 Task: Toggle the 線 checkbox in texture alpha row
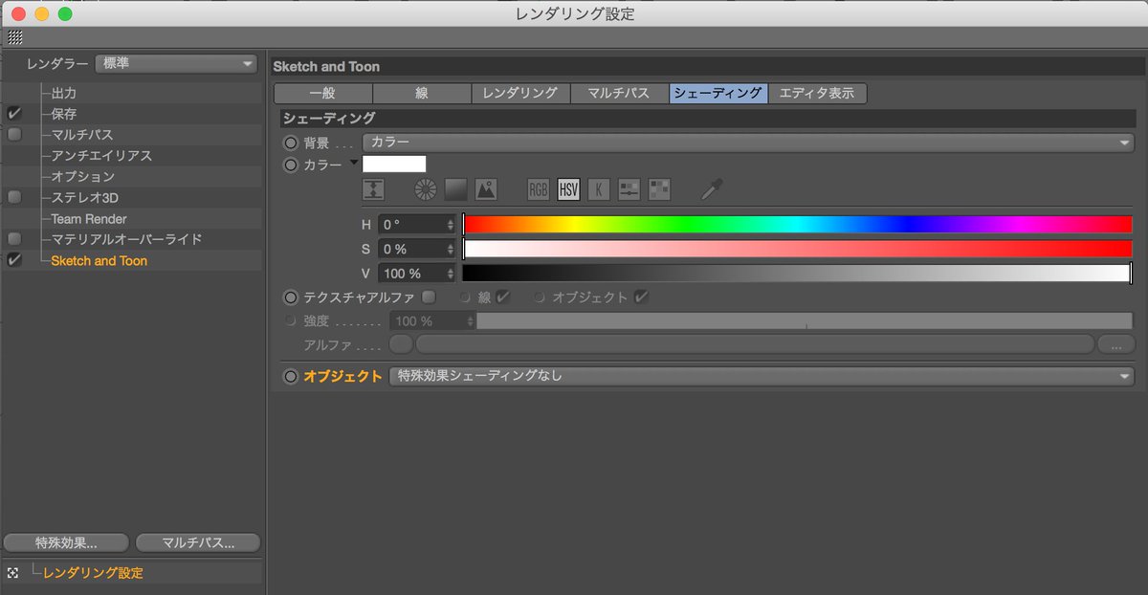pos(503,297)
